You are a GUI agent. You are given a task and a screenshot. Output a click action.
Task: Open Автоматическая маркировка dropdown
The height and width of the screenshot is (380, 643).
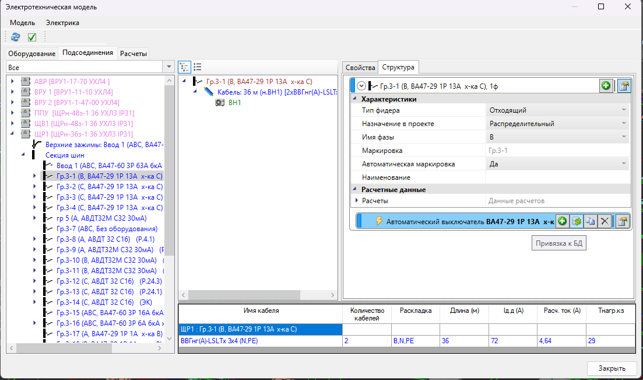tap(624, 164)
